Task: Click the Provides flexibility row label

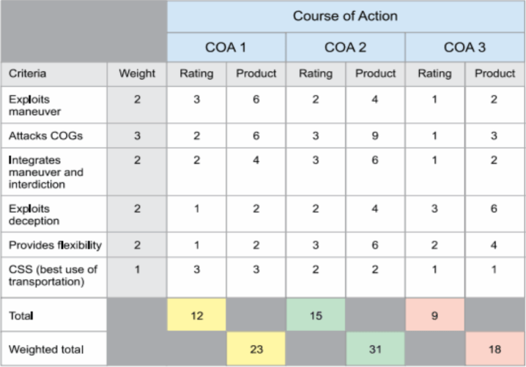Action: click(54, 245)
